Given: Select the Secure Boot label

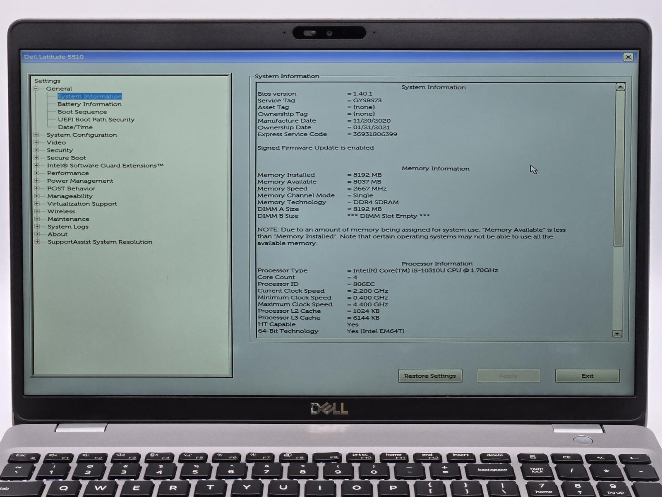Looking at the screenshot, I should [x=66, y=158].
